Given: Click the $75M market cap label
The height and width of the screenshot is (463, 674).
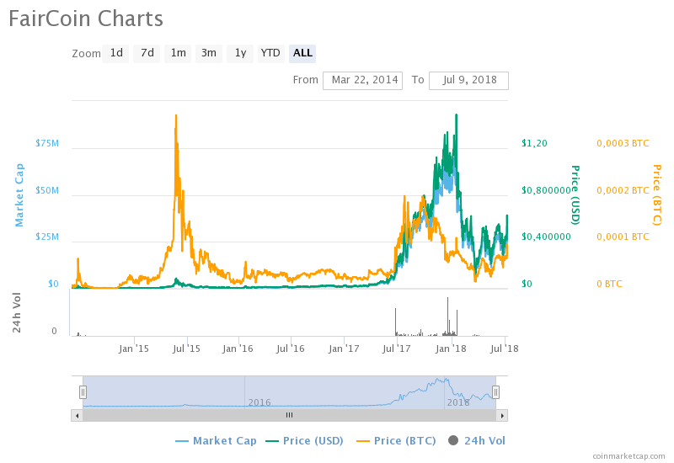Looking at the screenshot, I should point(47,143).
